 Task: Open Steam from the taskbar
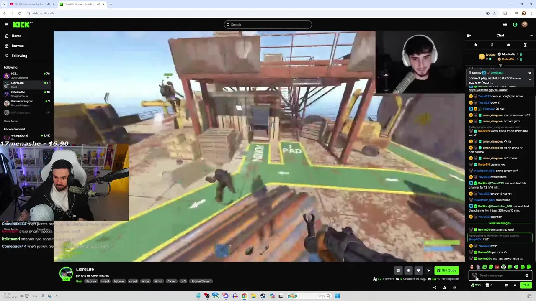pyautogui.click(x=263, y=296)
